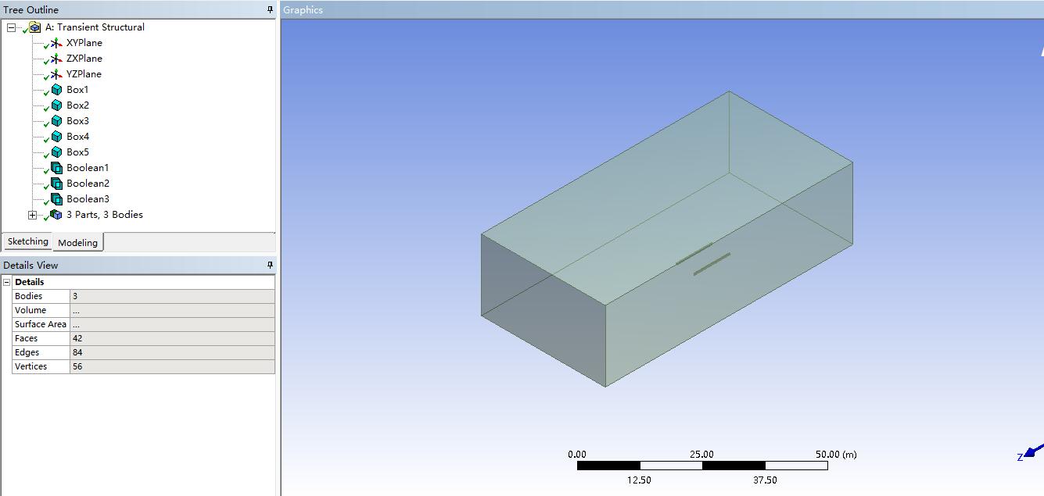
Task: Click the Boolean3 operation icon
Action: [x=56, y=199]
